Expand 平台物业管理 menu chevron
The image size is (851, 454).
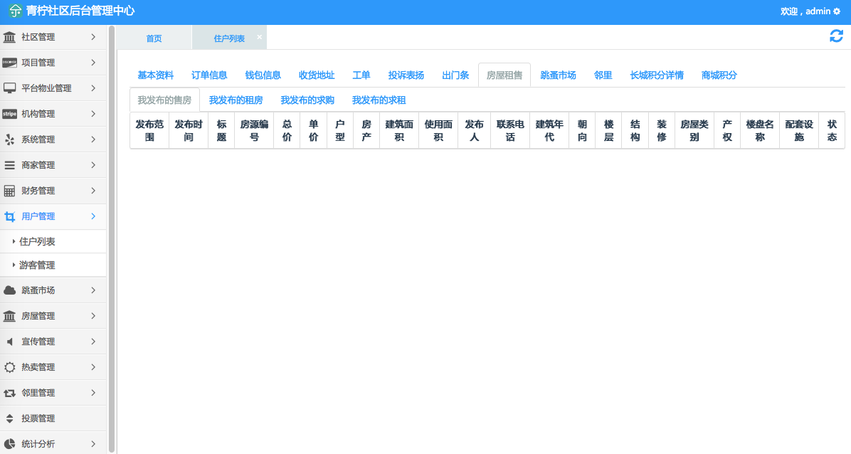click(93, 88)
